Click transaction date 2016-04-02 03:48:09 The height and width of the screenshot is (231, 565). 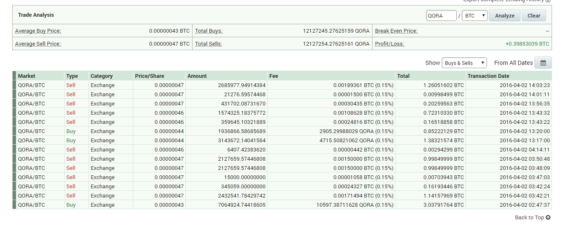[525, 168]
